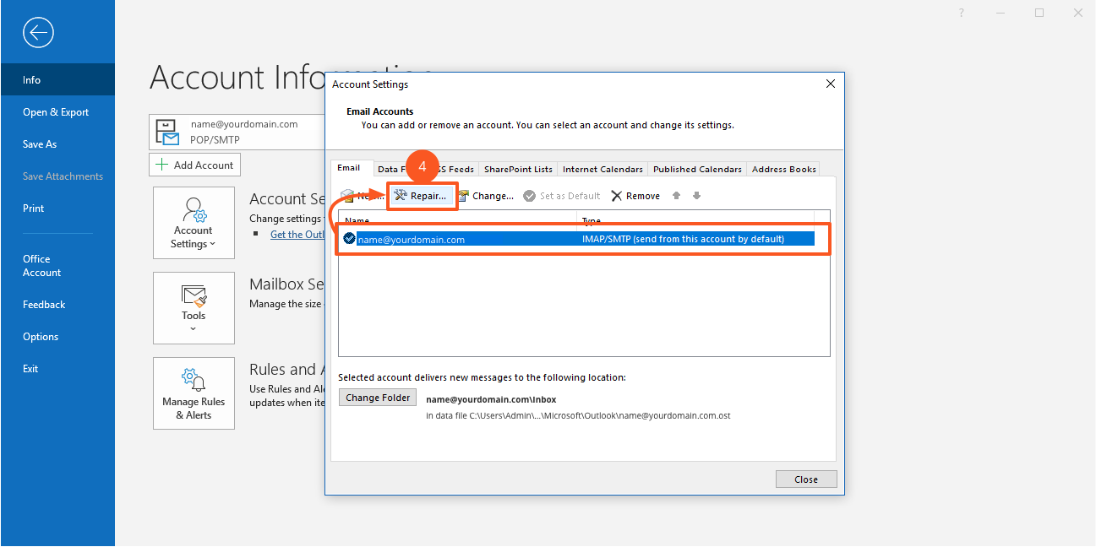The image size is (1096, 547).
Task: Click the plus Add Account button
Action: pyautogui.click(x=195, y=165)
